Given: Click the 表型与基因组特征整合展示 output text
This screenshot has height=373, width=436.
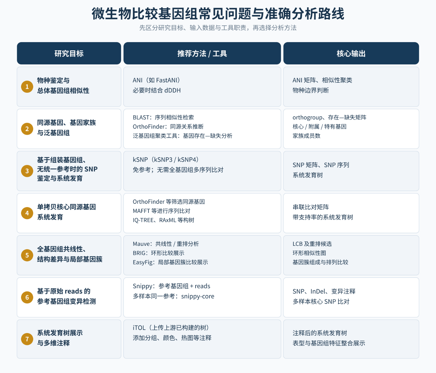Looking at the screenshot, I should [329, 343].
